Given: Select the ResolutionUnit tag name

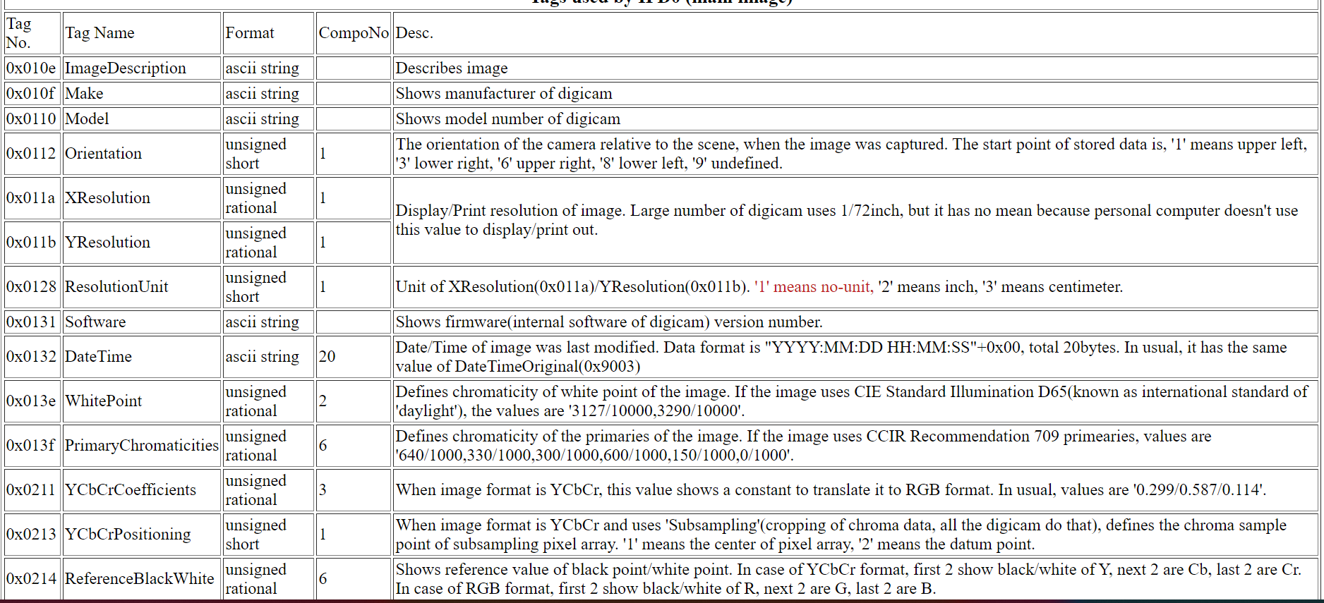Looking at the screenshot, I should click(116, 287).
